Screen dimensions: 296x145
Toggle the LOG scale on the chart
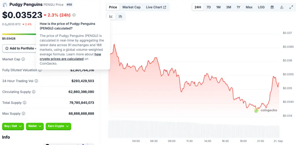261,7
